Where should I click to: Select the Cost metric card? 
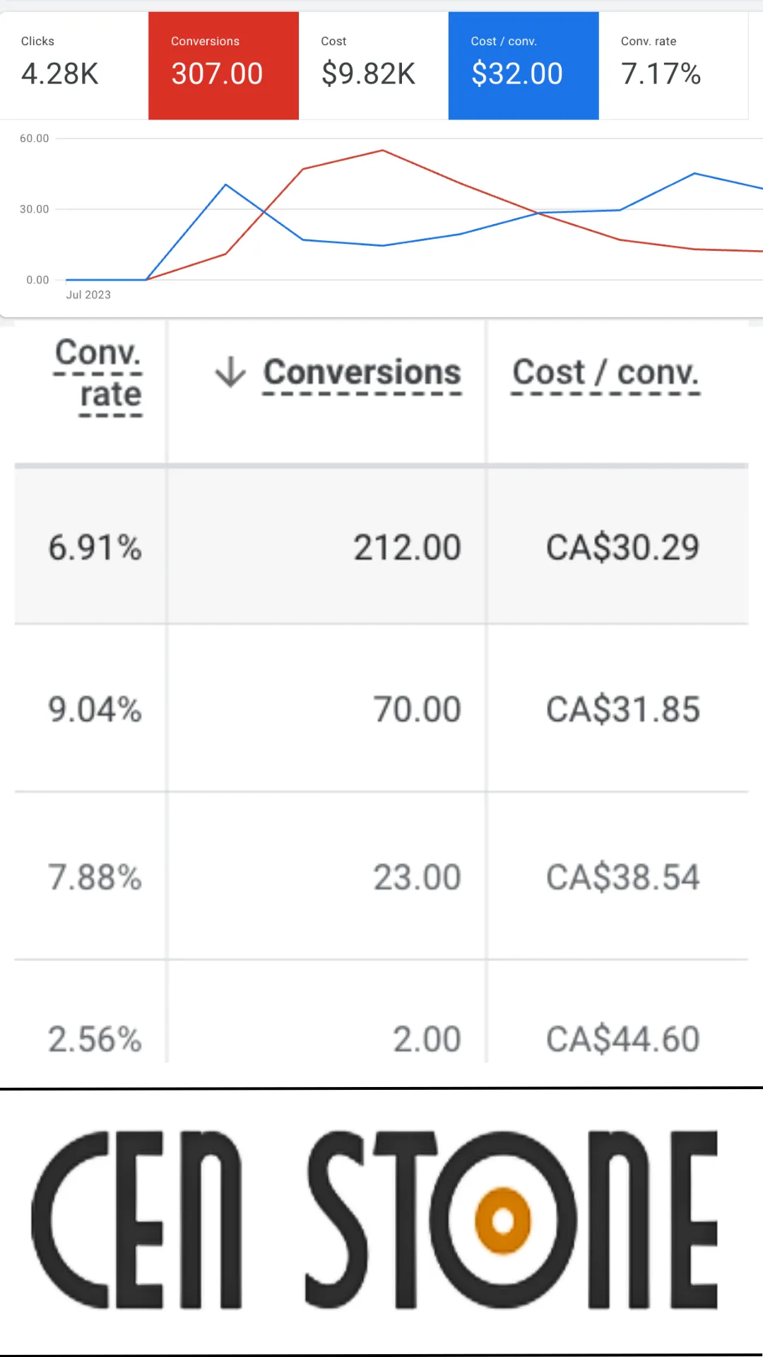tap(373, 65)
